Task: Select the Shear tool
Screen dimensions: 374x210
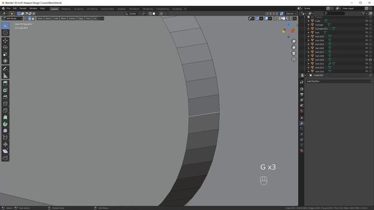Action: tap(5, 151)
